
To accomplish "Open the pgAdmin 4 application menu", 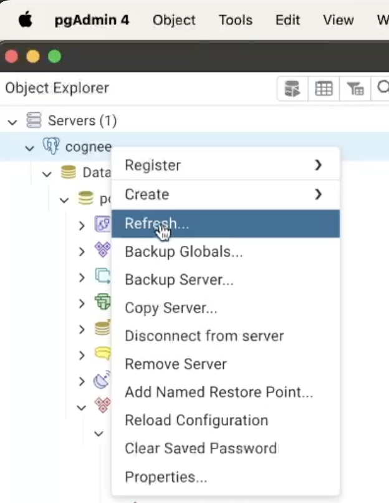I will tap(92, 20).
